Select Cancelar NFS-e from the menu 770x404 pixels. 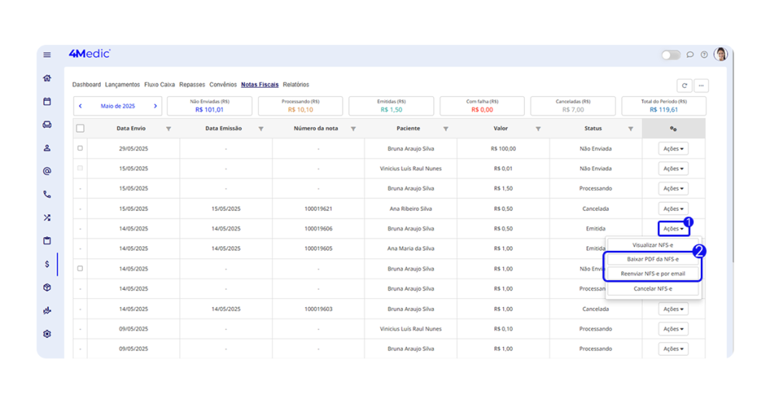coord(653,289)
